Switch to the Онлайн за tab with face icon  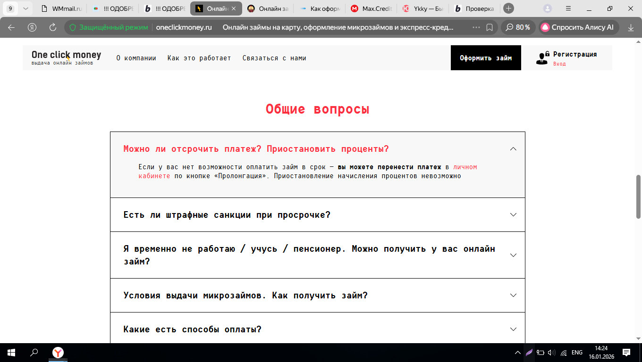click(x=267, y=8)
